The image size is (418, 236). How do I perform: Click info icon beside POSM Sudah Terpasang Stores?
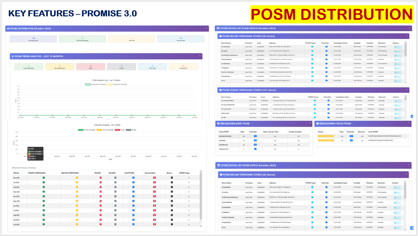point(221,90)
